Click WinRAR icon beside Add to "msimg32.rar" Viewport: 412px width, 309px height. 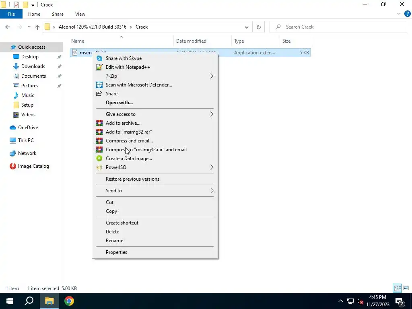[x=99, y=132]
